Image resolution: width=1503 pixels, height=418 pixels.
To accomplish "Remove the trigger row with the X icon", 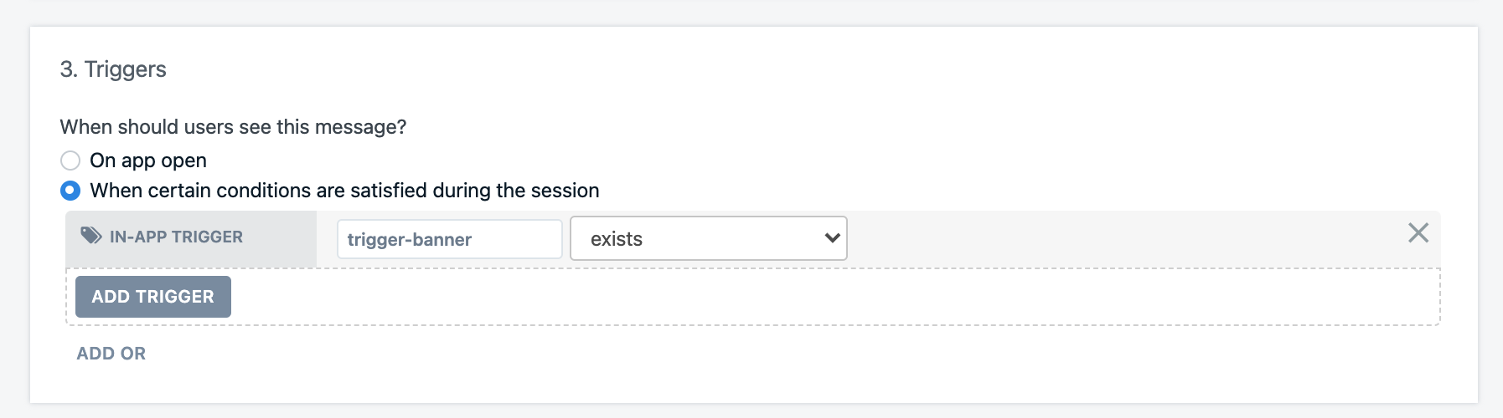I will pyautogui.click(x=1418, y=232).
